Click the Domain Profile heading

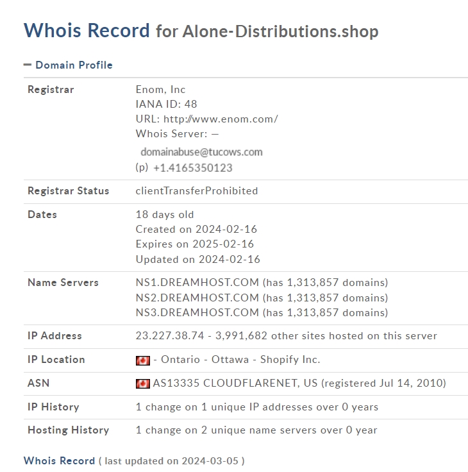pyautogui.click(x=74, y=65)
